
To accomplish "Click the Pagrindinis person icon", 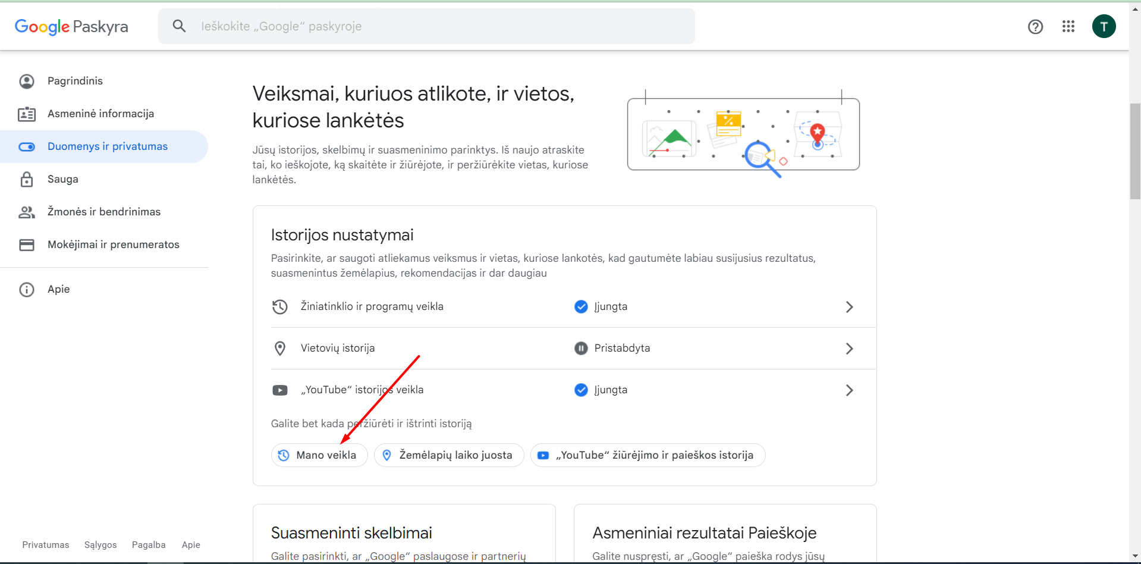I will (27, 81).
